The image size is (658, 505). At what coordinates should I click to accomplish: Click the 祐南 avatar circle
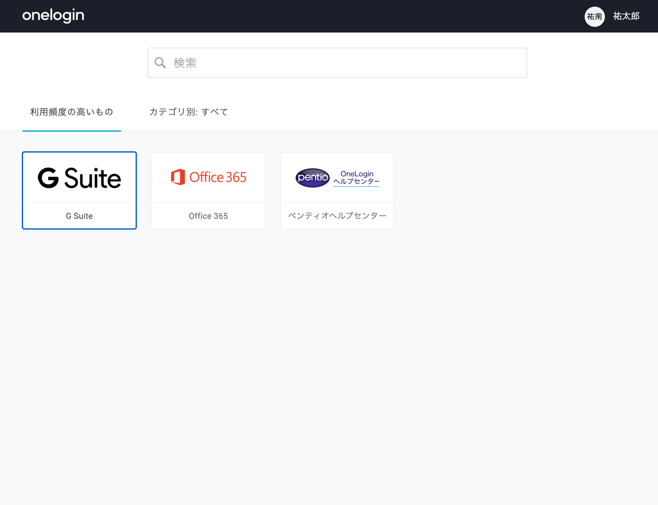pos(594,16)
